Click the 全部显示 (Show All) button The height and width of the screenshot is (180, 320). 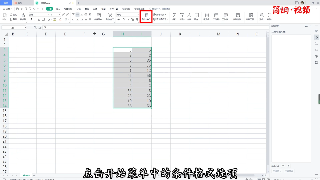277,171
